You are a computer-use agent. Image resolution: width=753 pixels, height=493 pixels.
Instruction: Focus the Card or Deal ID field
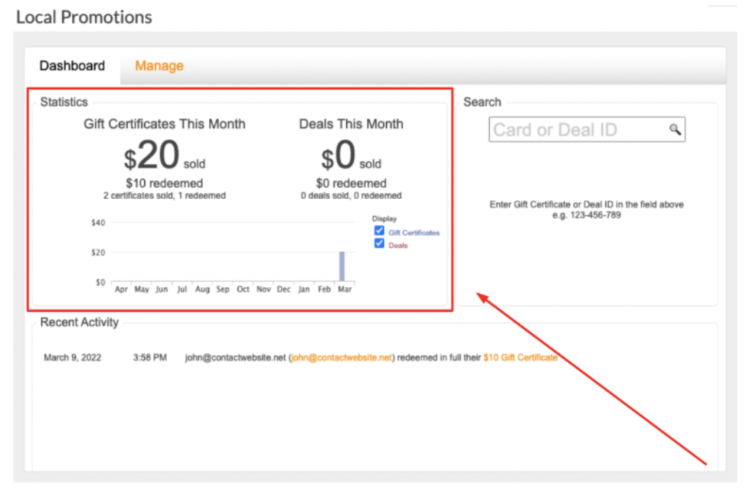tap(587, 129)
